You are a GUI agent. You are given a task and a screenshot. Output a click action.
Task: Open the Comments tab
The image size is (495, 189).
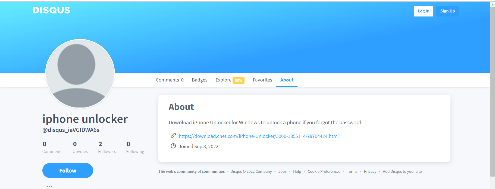coord(170,80)
